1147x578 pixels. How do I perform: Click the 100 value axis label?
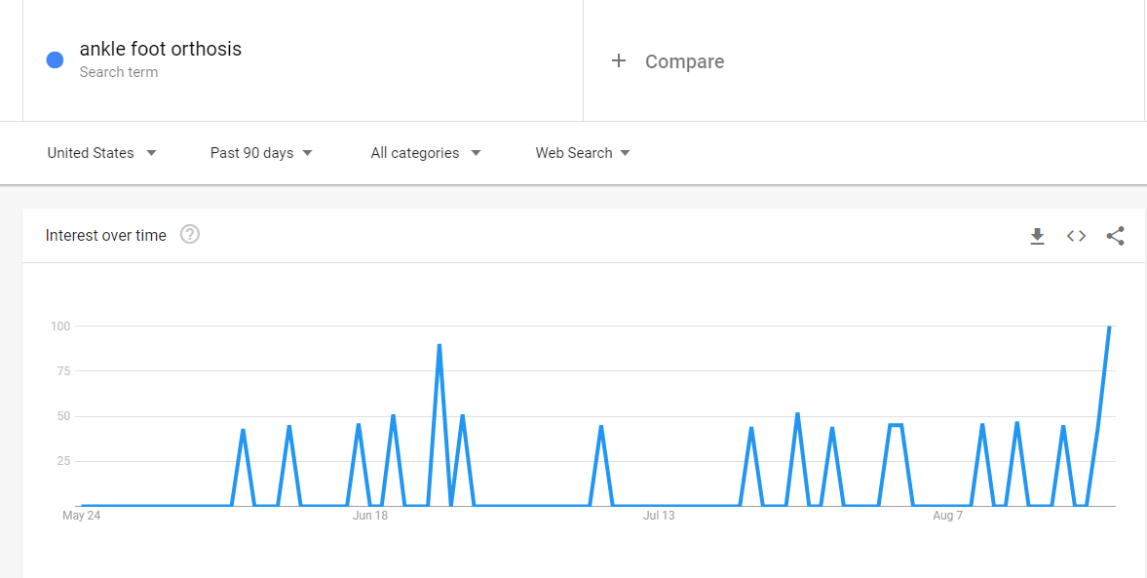(61, 326)
